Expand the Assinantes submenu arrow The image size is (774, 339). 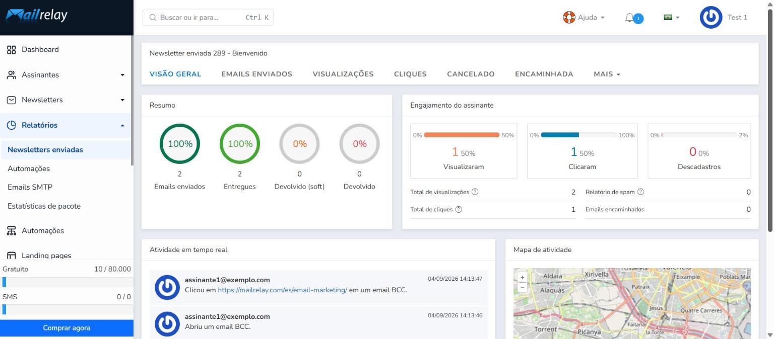tap(122, 75)
